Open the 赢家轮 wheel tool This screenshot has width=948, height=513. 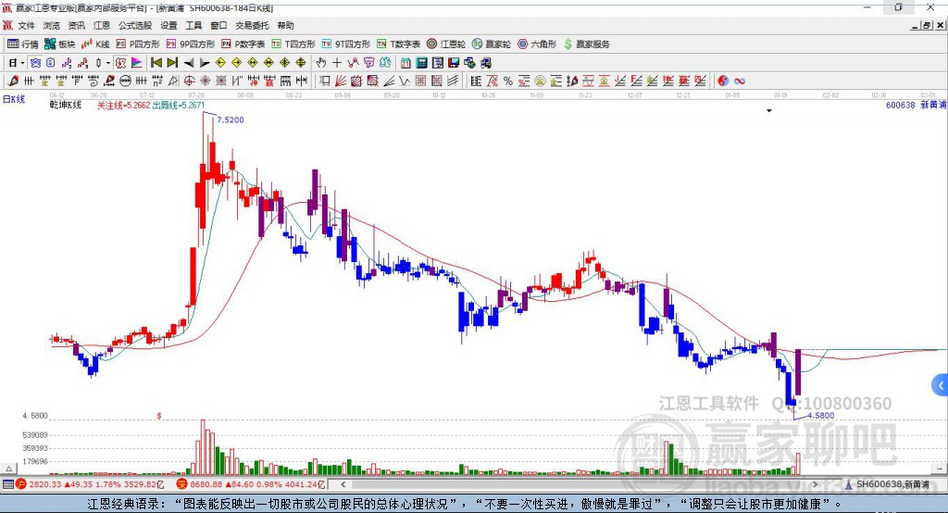point(491,44)
